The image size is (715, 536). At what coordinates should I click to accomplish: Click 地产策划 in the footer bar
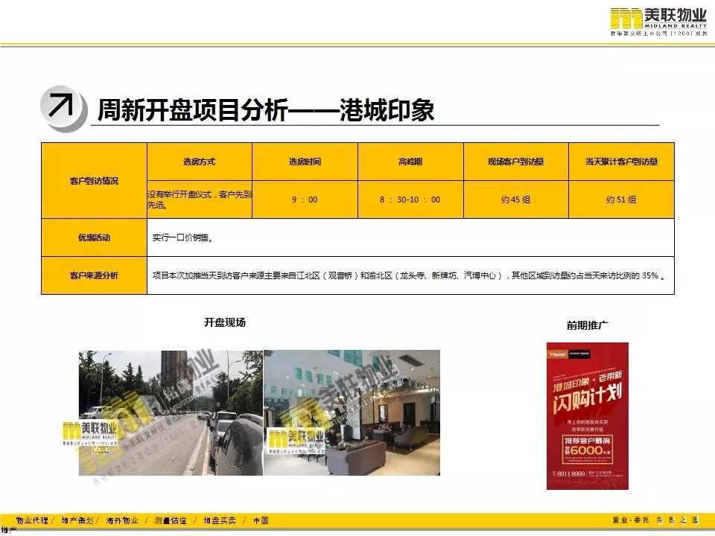tap(77, 520)
